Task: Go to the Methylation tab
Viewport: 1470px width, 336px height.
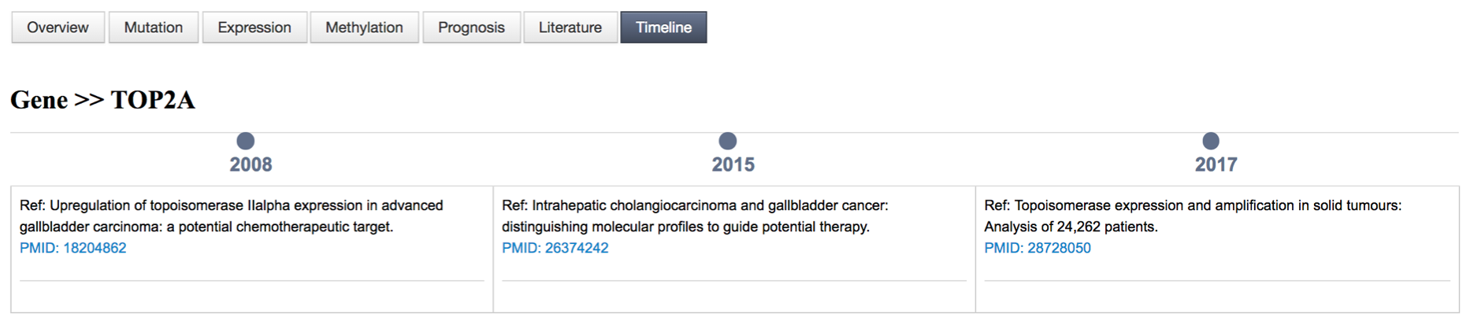Action: pyautogui.click(x=364, y=28)
